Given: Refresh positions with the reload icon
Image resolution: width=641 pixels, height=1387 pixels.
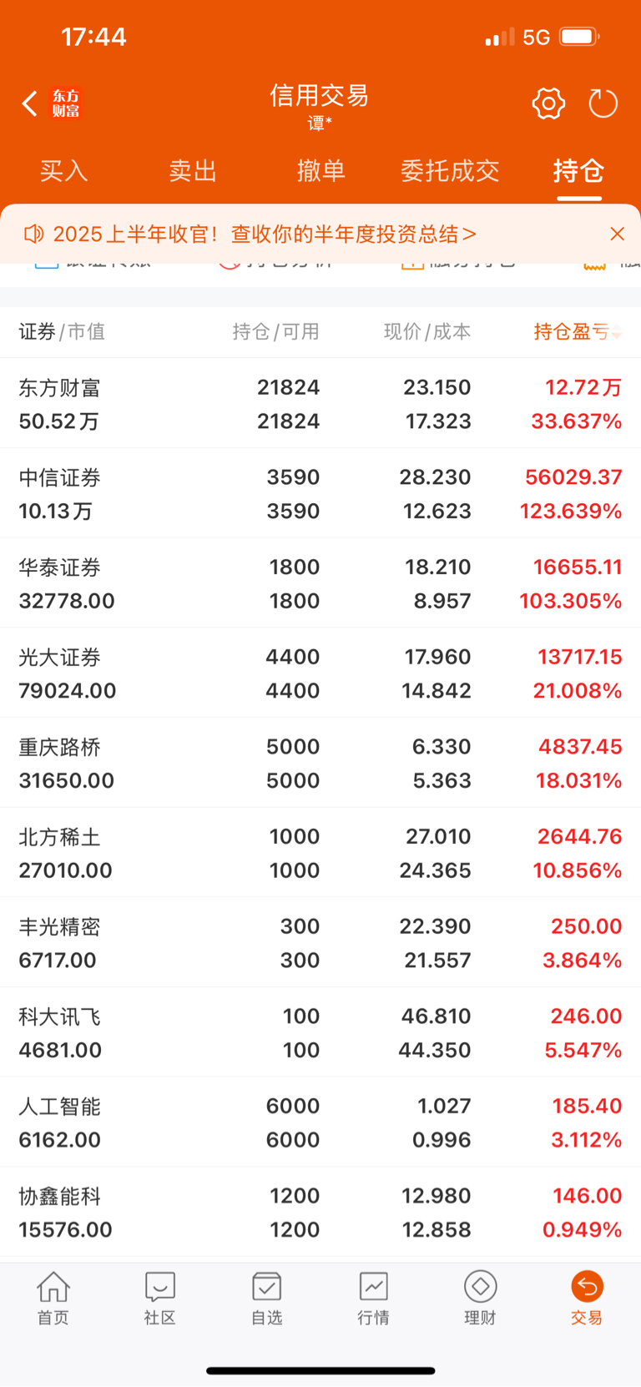Looking at the screenshot, I should pos(603,103).
